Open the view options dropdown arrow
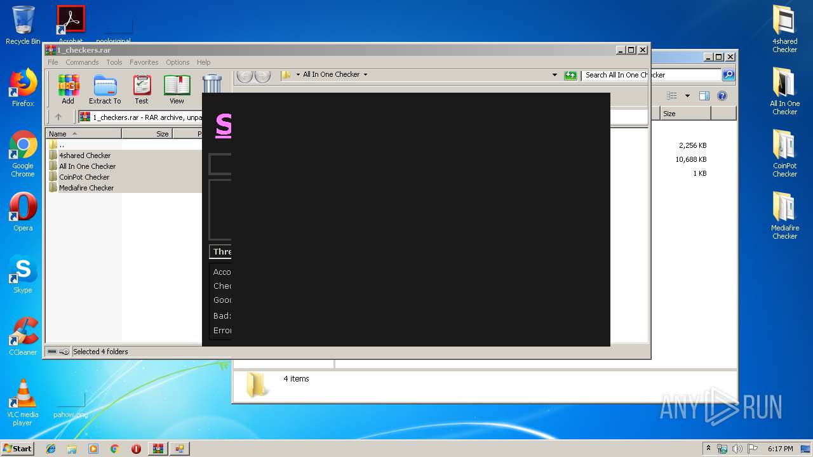Viewport: 813px width, 457px height. 687,96
